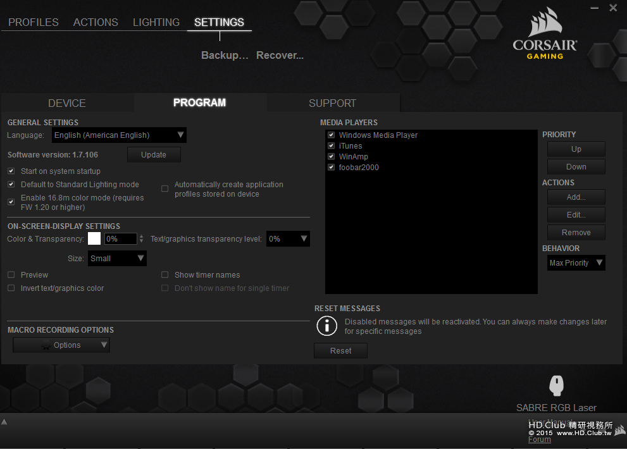627x449 pixels.
Task: Uncheck the iTunes media player checkbox
Action: point(331,146)
